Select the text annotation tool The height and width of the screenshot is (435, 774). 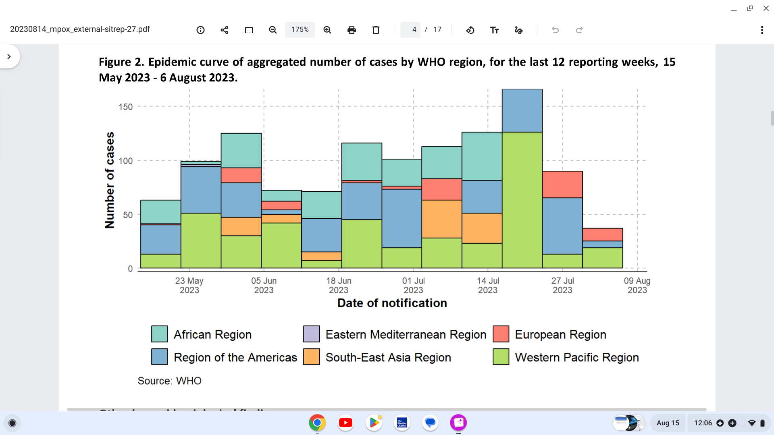point(494,30)
